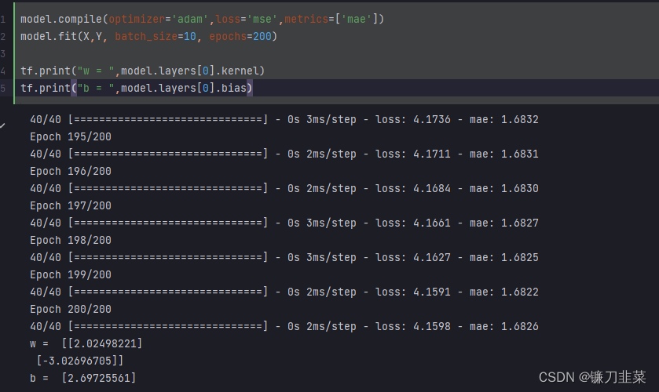659x392 pixels.
Task: Click loss value 4.1627
Action: (x=432, y=257)
